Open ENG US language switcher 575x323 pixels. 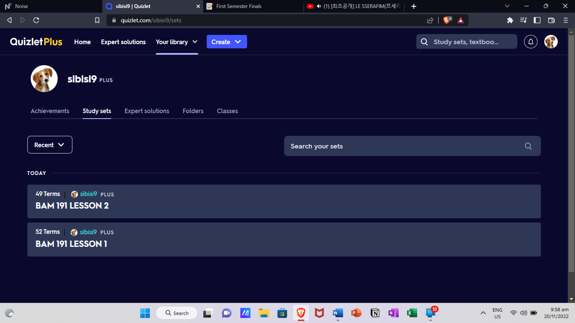[498, 313]
